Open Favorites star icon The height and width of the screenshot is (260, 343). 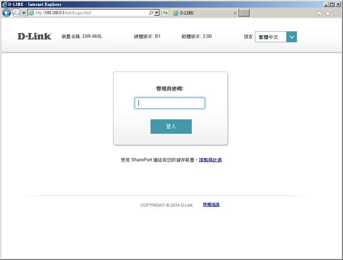pyautogui.click(x=327, y=13)
